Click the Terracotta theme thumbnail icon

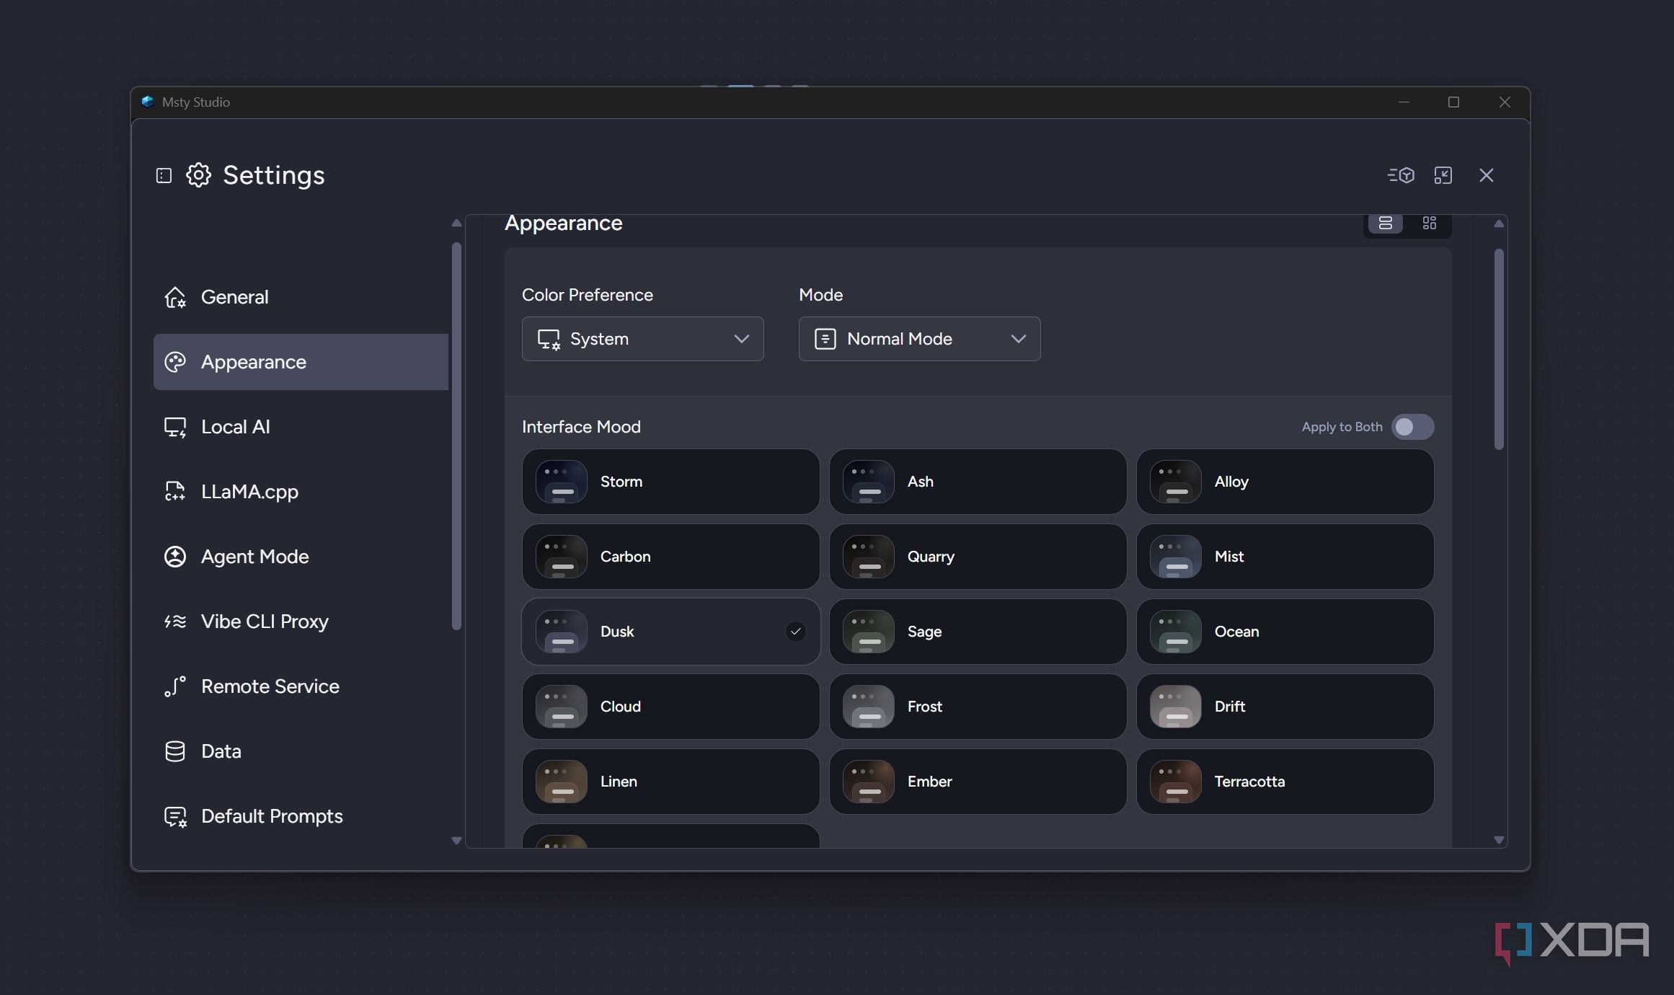1175,782
